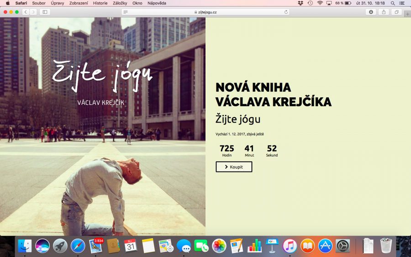The width and height of the screenshot is (411, 257).
Task: Open the Historie menu
Action: click(100, 3)
